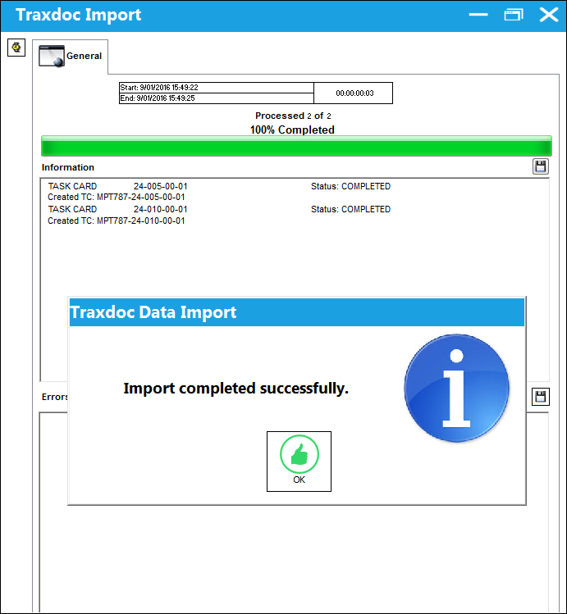Select the Start: 9/01/2016 15:49:22 field
567x614 pixels.
[217, 88]
